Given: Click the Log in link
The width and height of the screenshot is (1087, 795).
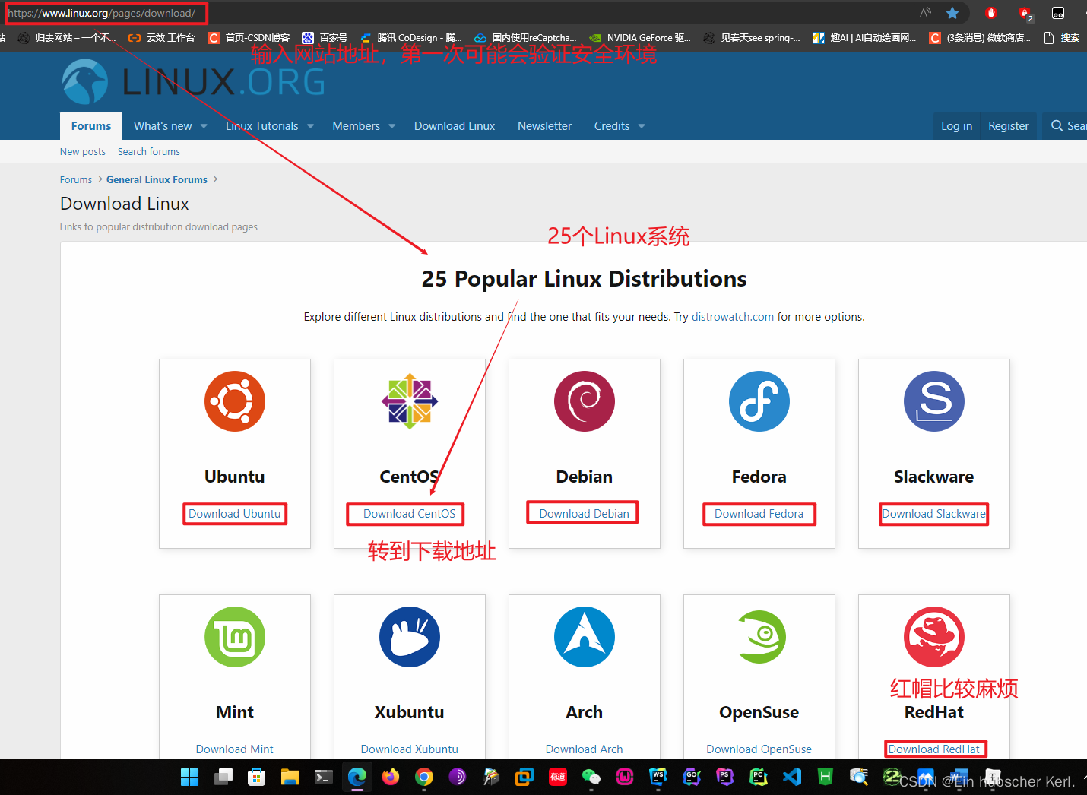Looking at the screenshot, I should click(956, 126).
